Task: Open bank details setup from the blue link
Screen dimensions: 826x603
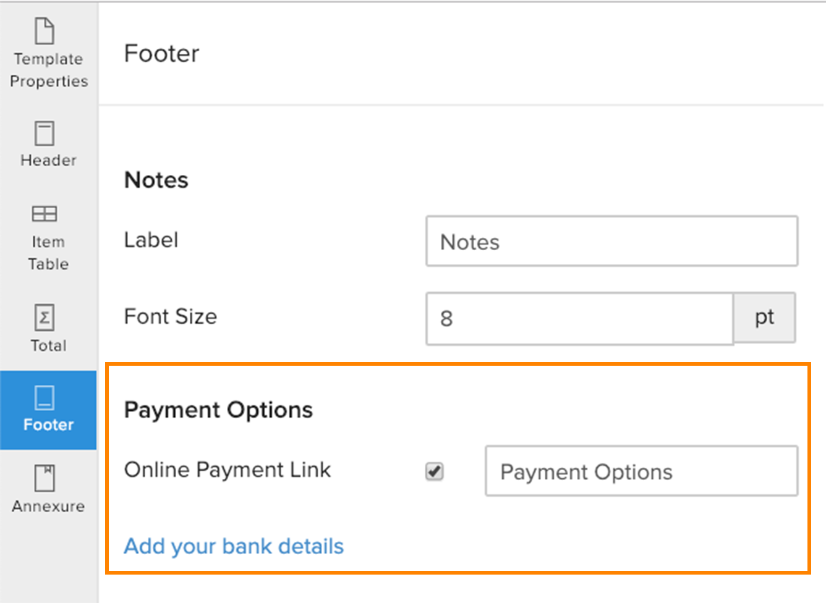Action: click(234, 546)
